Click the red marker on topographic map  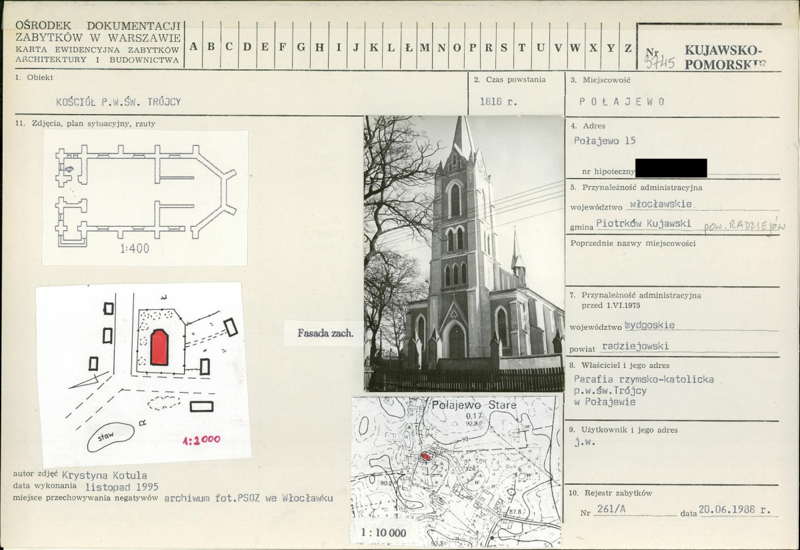(x=426, y=457)
